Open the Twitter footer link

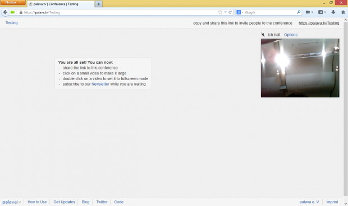point(102,202)
